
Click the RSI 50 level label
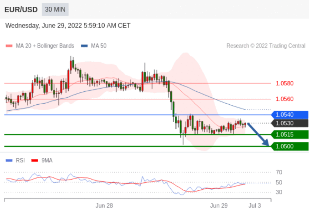point(279,182)
